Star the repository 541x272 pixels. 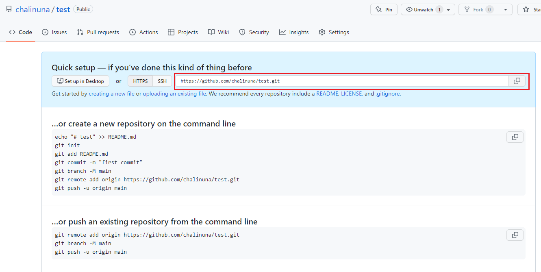(529, 9)
